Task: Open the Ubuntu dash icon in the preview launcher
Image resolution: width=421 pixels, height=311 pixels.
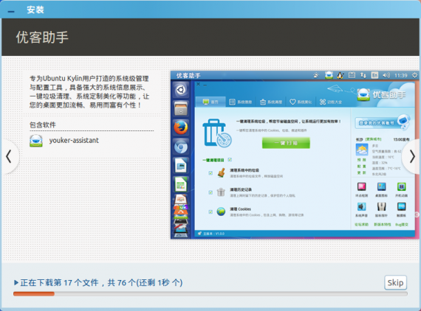Action: coord(181,89)
